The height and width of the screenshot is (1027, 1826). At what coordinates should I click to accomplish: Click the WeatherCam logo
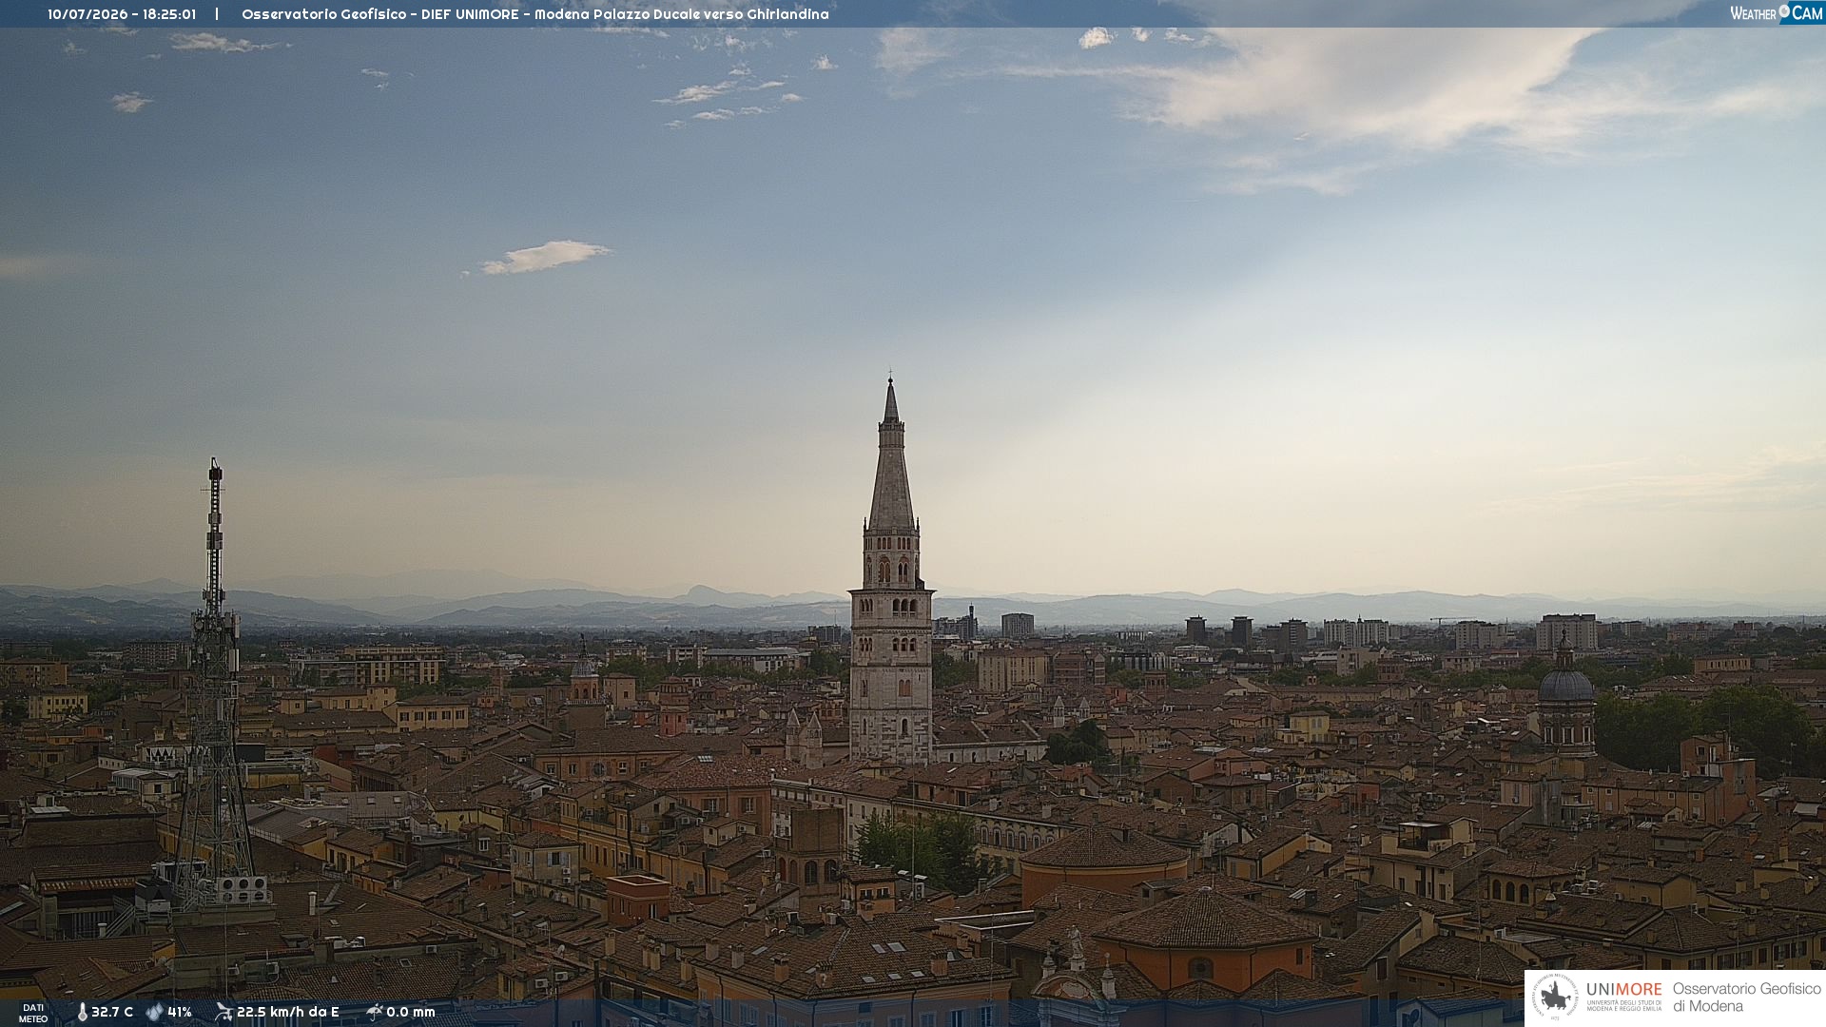tap(1776, 13)
